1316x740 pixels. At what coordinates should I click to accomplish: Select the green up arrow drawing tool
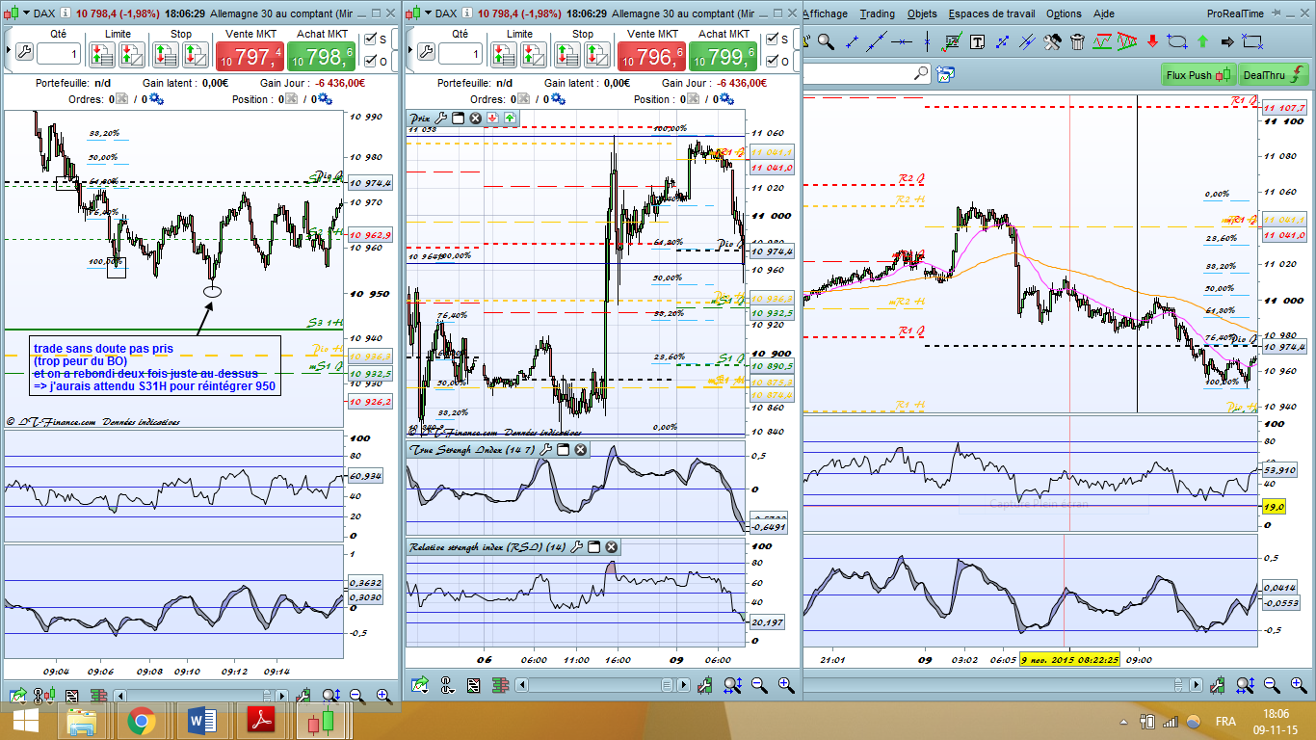pos(1202,41)
